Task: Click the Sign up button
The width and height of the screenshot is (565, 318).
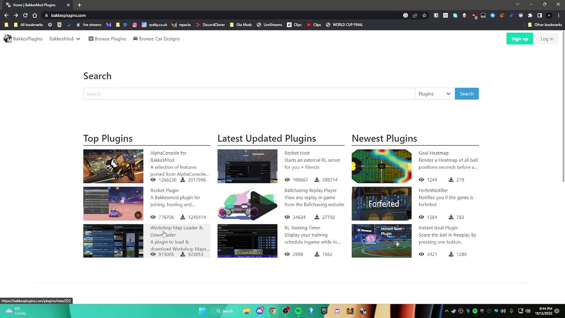Action: (520, 39)
